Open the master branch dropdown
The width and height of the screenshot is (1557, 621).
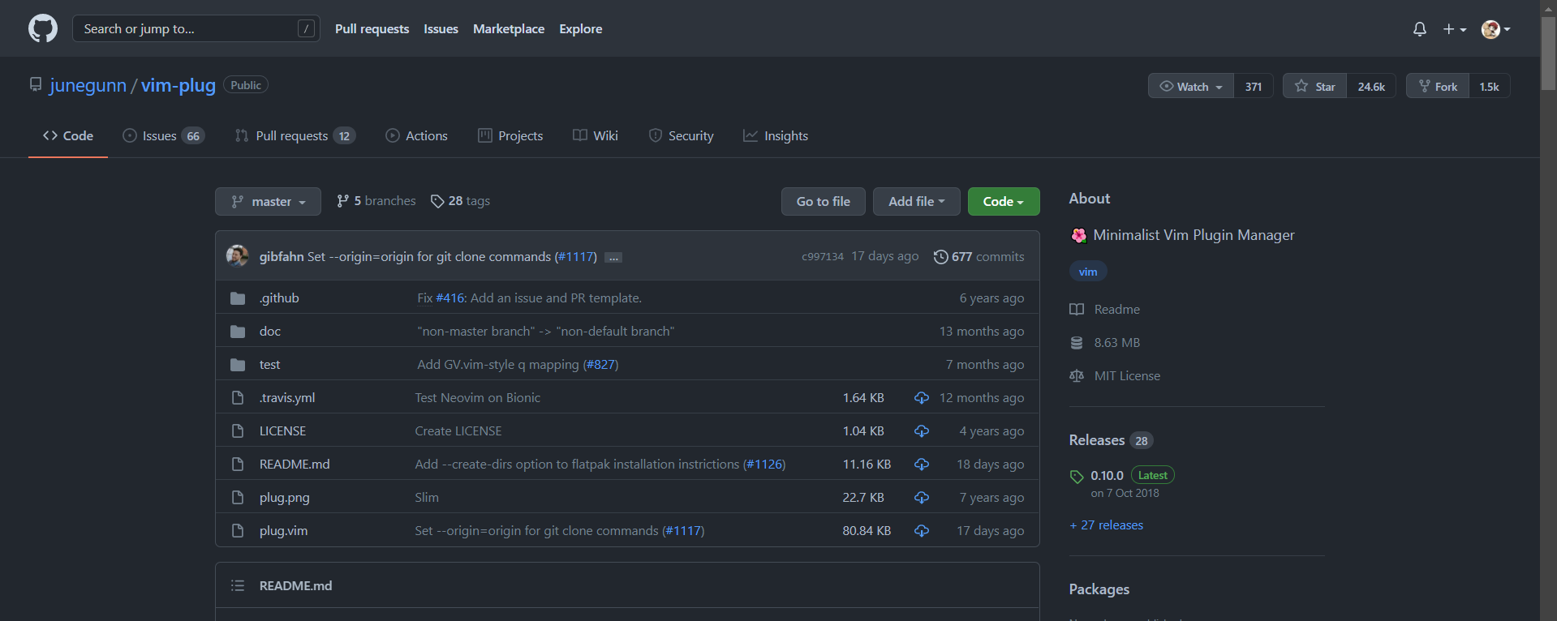point(268,202)
